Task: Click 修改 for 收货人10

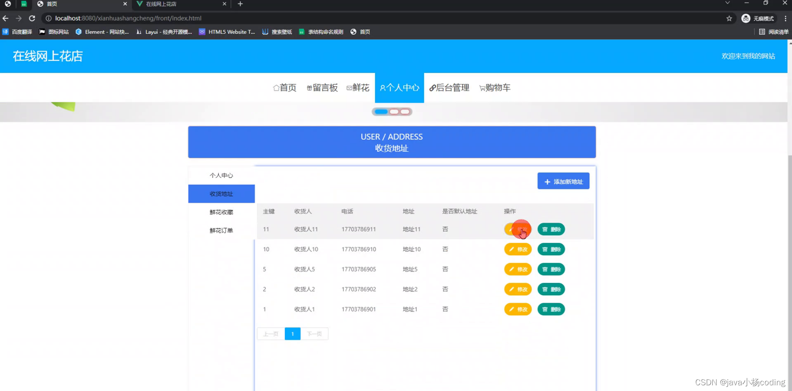Action: pyautogui.click(x=518, y=249)
